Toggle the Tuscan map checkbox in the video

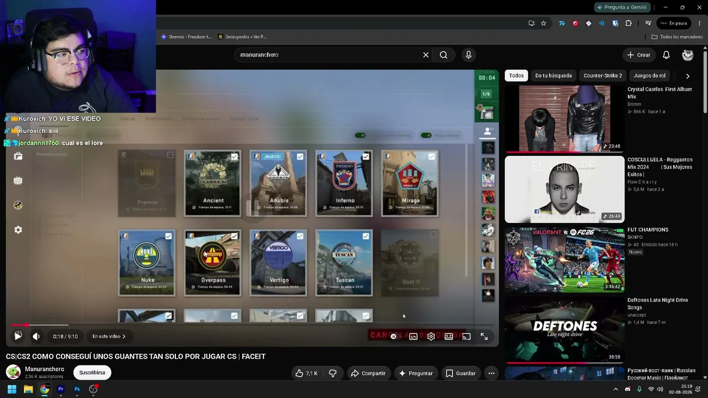pos(366,237)
